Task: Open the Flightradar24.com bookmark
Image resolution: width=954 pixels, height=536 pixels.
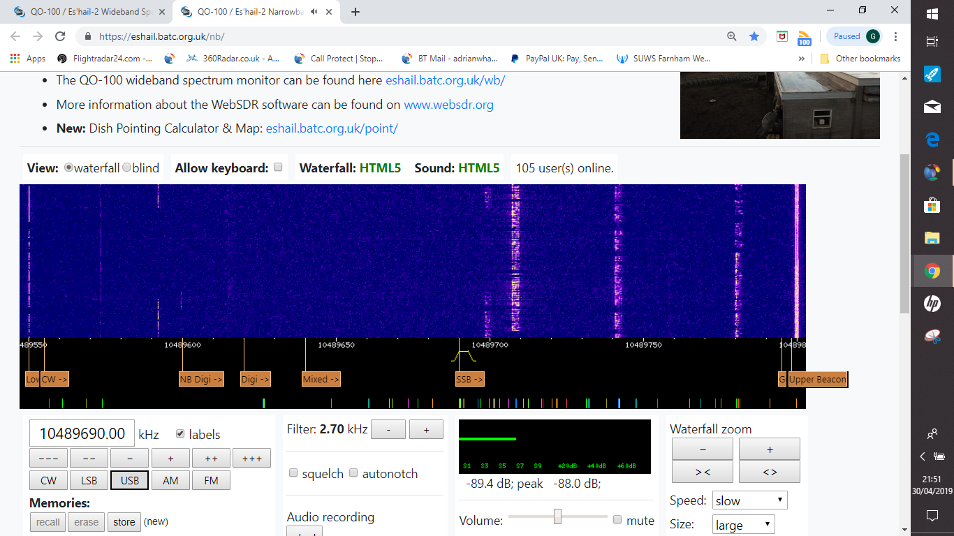Action: coord(105,59)
